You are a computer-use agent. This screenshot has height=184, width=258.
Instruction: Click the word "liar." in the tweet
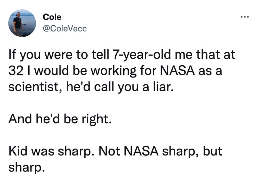[162, 88]
